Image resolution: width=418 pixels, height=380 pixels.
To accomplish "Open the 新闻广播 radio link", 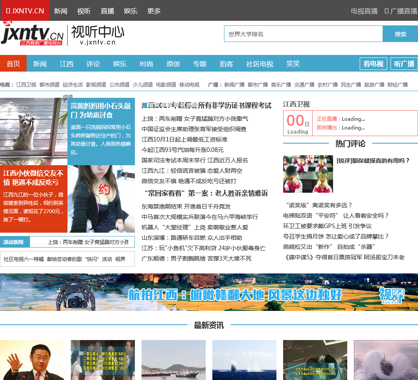I will tap(234, 85).
